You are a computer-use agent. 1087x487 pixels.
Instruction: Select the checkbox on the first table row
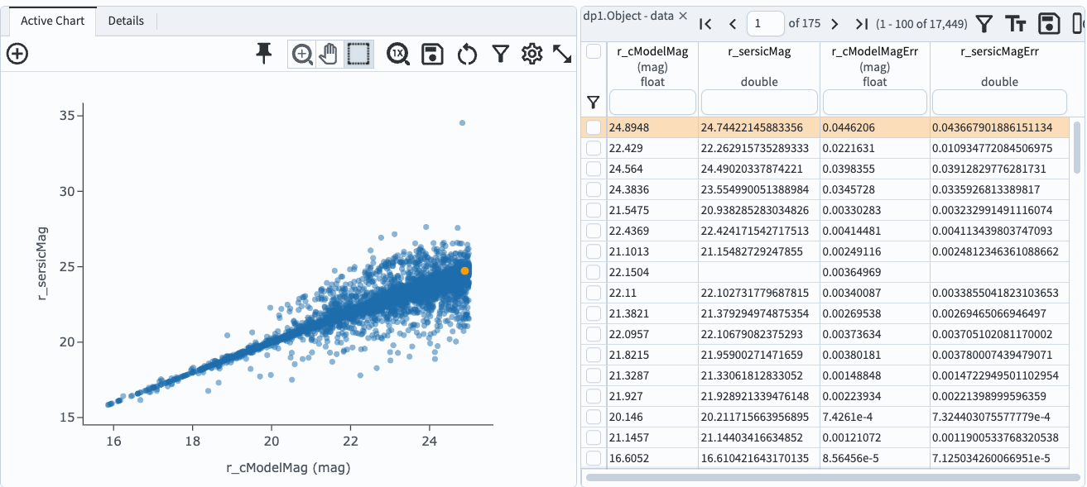click(x=593, y=127)
